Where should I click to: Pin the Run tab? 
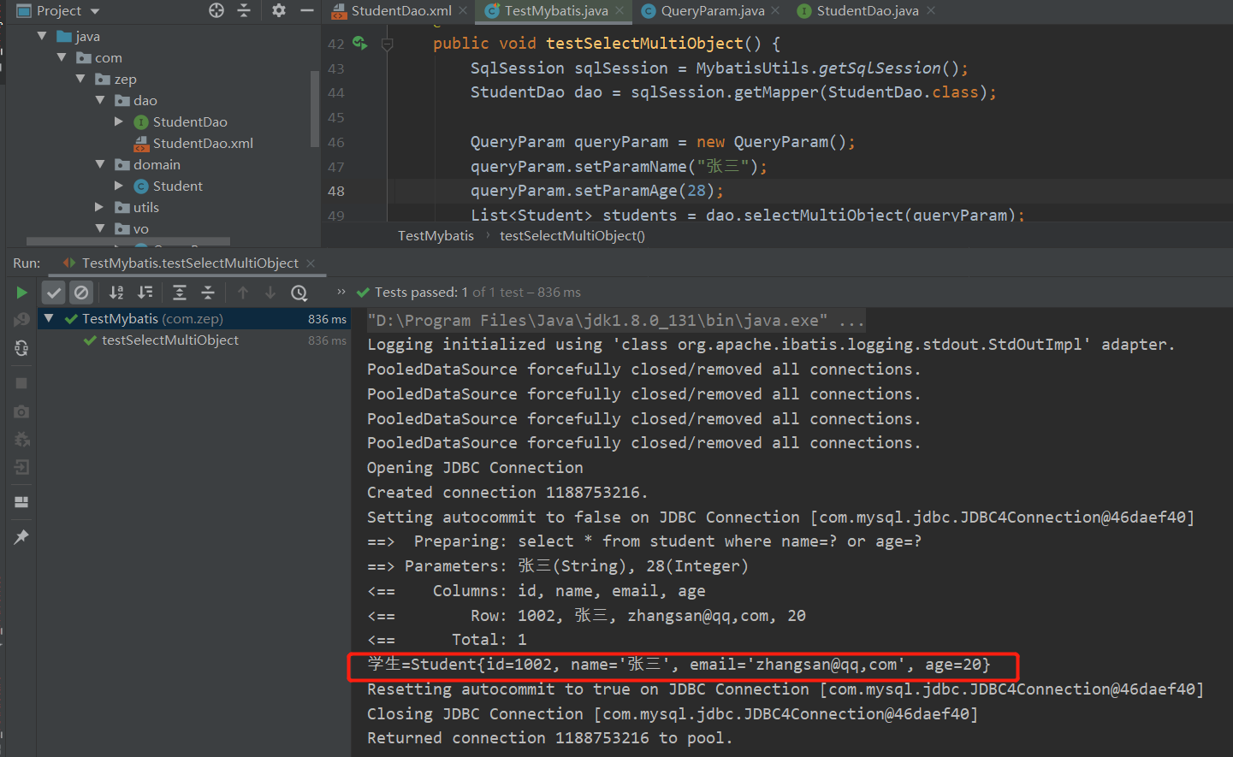point(21,537)
